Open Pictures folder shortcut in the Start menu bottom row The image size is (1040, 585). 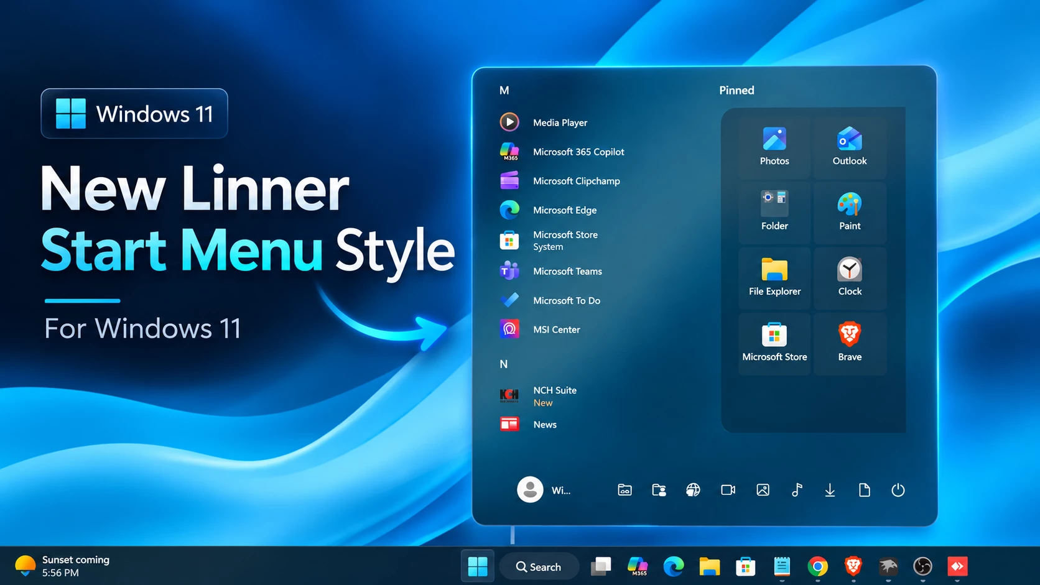click(x=763, y=490)
